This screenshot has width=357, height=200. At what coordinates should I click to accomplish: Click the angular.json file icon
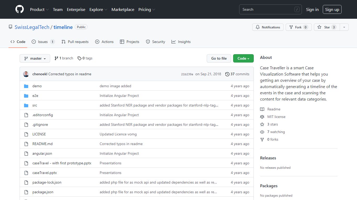tap(26, 153)
